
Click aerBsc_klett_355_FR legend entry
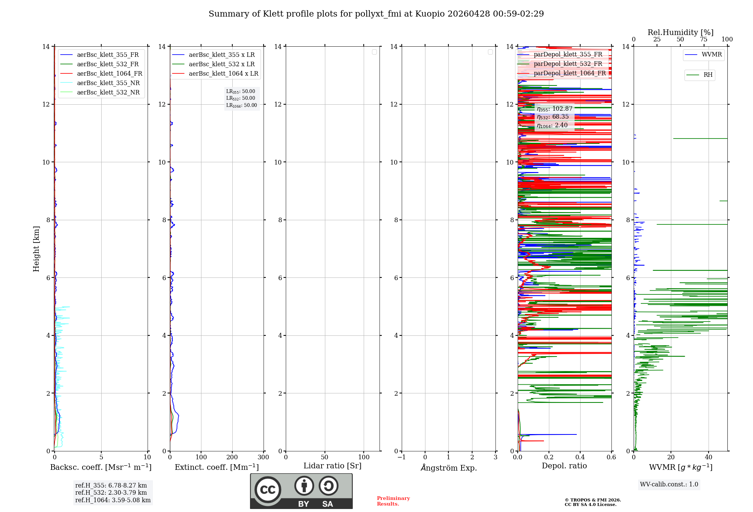coord(107,55)
